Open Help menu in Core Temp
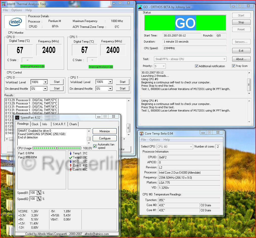This screenshot has height=238, width=256. [x=167, y=140]
